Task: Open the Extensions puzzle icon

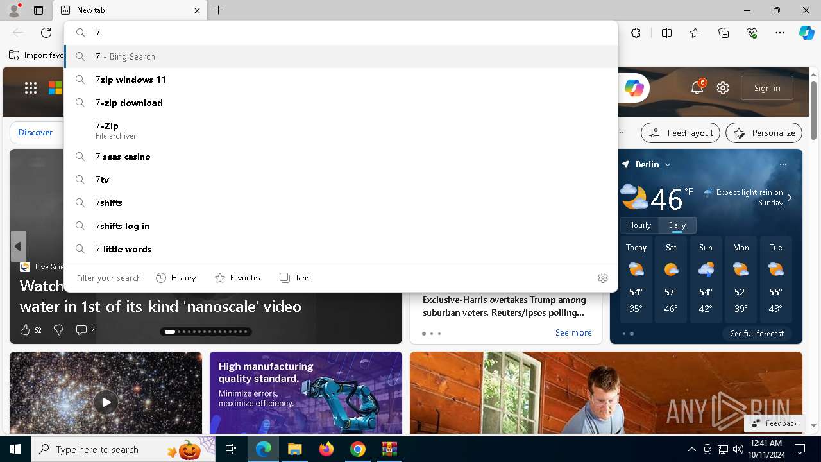Action: 636,33
